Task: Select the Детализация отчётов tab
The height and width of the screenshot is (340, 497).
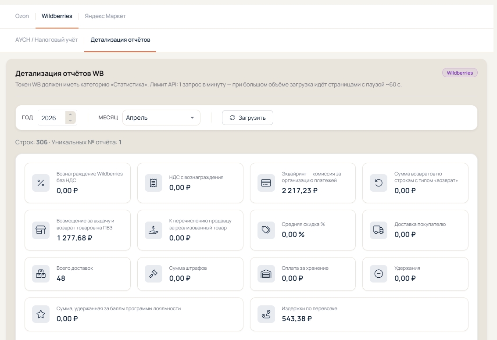Action: (x=121, y=39)
